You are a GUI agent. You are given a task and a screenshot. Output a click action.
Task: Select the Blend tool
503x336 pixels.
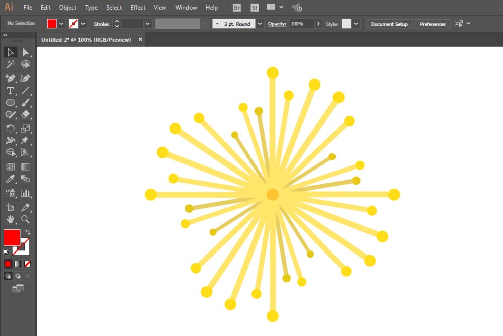click(x=25, y=179)
